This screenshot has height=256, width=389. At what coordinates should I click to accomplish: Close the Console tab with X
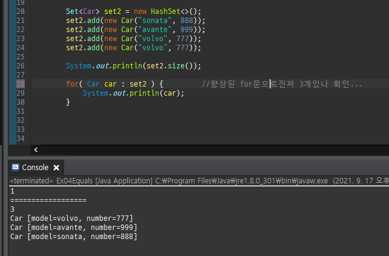pyautogui.click(x=56, y=168)
